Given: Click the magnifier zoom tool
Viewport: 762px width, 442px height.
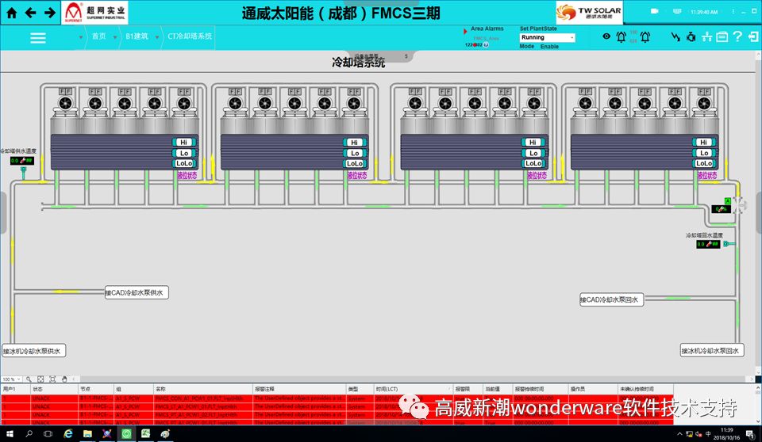Looking at the screenshot, I should tap(29, 379).
